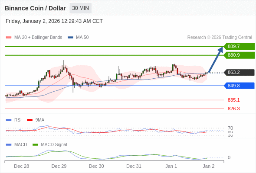Click the 9MA red legend swatch
Image resolution: width=256 pixels, height=173 pixels.
coord(30,120)
